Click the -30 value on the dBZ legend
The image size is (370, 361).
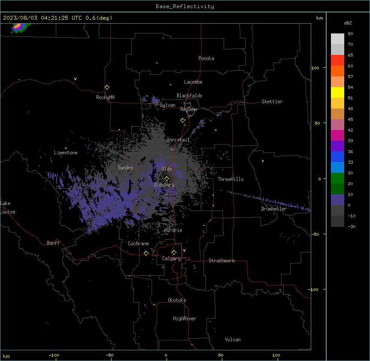[352, 226]
